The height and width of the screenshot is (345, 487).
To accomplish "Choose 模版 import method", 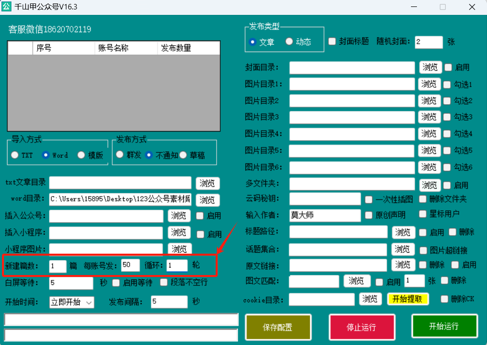I will coord(81,155).
